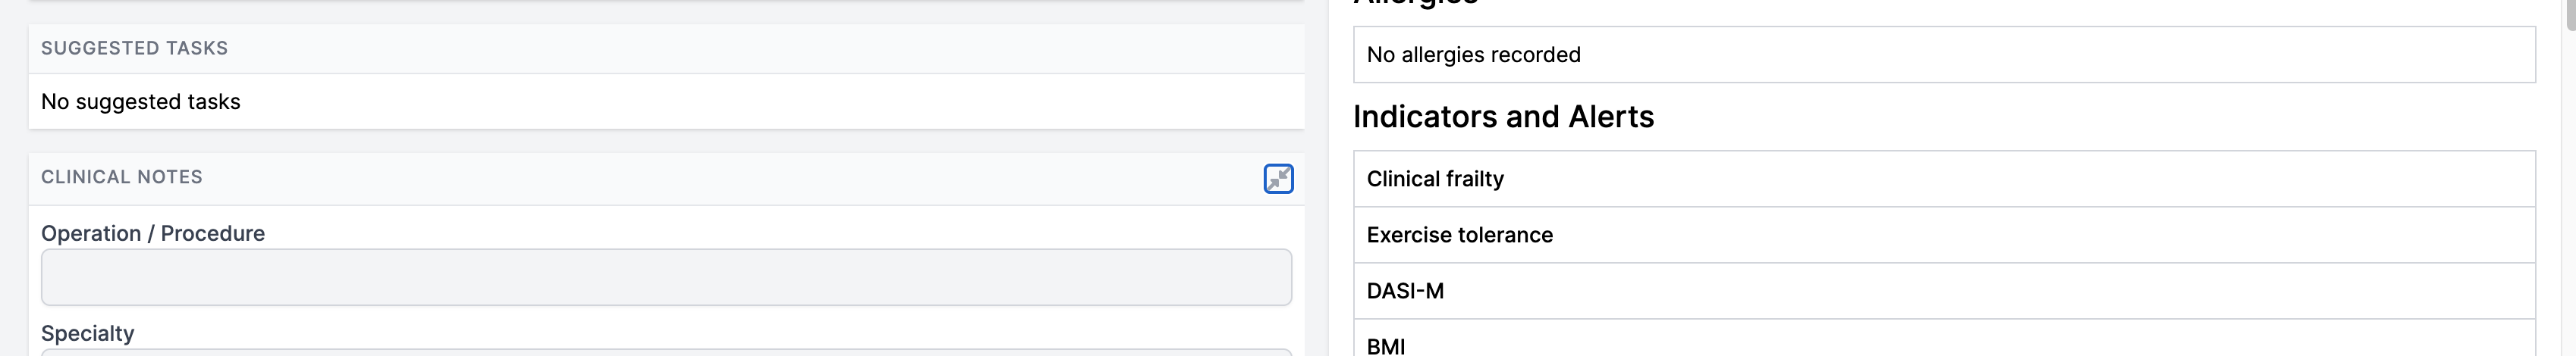Click the gap between Suggested Tasks and Clinical Notes
Viewport: 2576px width, 356px height.
pos(666,141)
